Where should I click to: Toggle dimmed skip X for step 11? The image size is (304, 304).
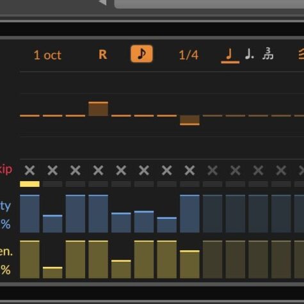click(259, 170)
